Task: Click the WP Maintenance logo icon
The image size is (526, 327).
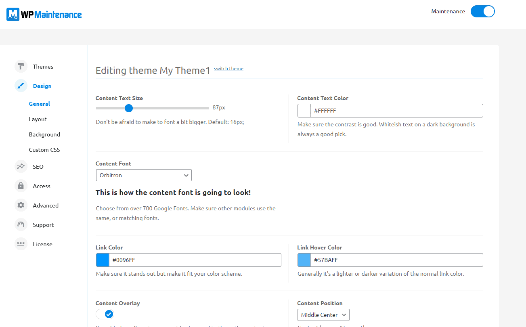Action: pyautogui.click(x=13, y=15)
